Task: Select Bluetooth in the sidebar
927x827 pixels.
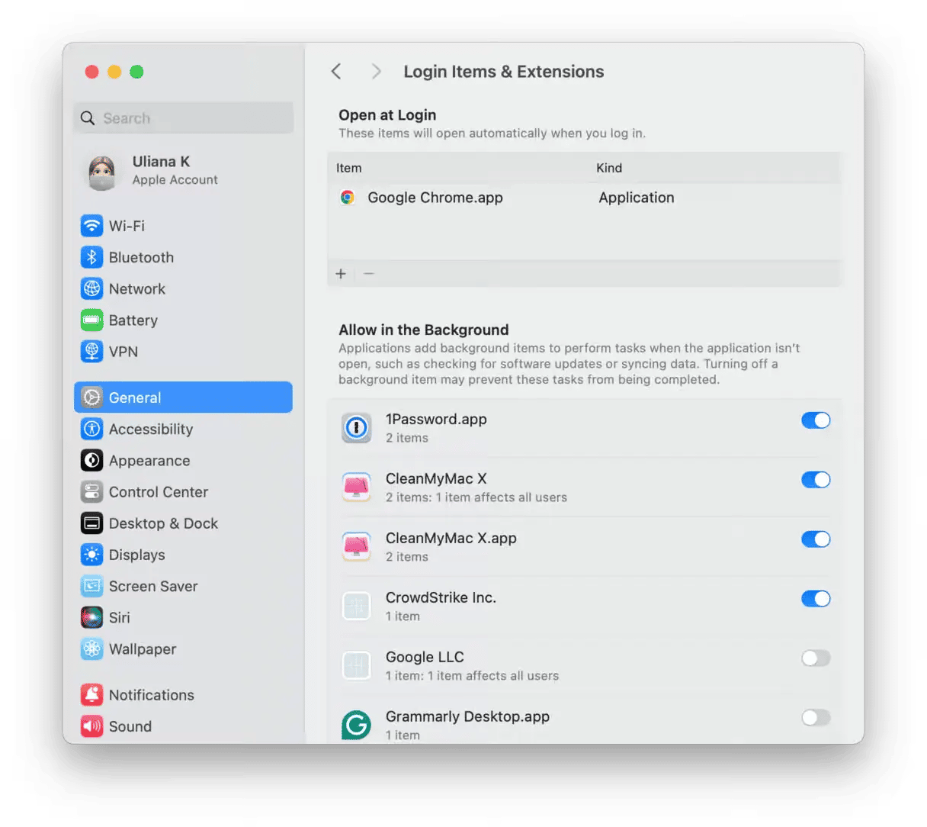Action: click(x=183, y=257)
